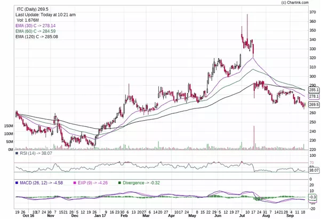Click the RSI (14) -> 38.07 indicator label
Image resolution: width=321 pixels, height=219 pixels.
click(36, 153)
